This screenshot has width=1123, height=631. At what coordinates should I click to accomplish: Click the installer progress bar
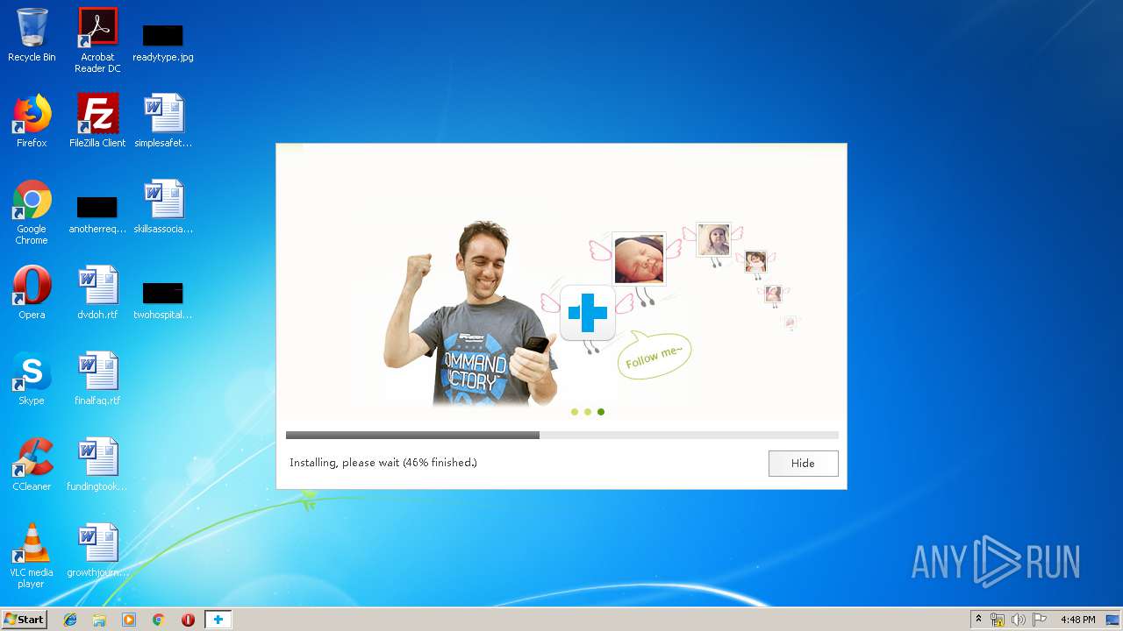[561, 435]
